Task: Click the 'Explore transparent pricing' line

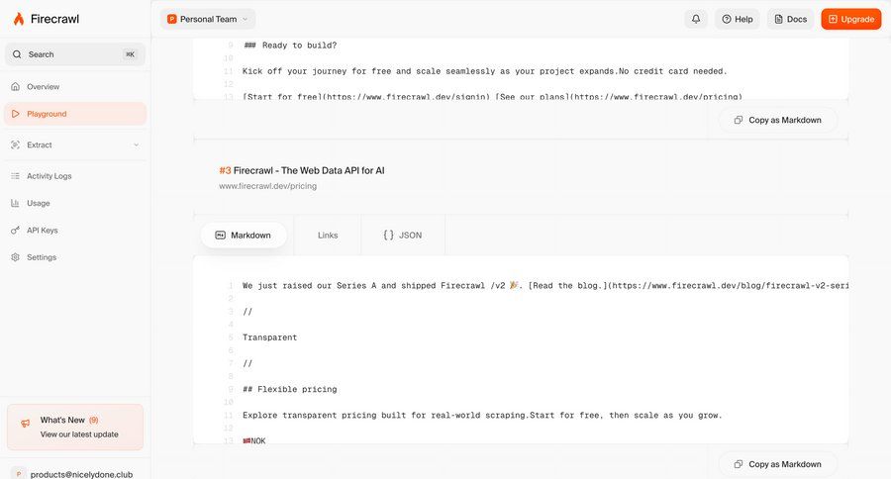Action: pyautogui.click(x=482, y=416)
